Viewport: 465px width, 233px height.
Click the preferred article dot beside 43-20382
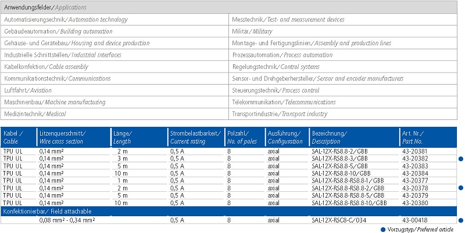click(x=462, y=158)
